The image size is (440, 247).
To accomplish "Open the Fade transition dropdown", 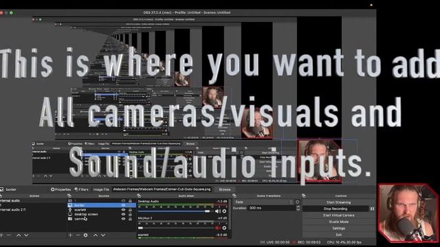I will (x=263, y=202).
